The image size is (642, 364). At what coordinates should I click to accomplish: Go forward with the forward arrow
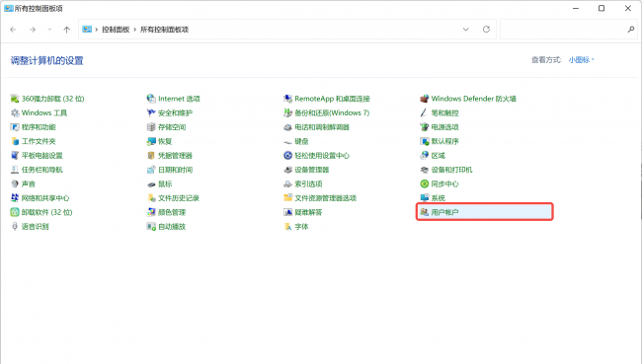tap(33, 30)
